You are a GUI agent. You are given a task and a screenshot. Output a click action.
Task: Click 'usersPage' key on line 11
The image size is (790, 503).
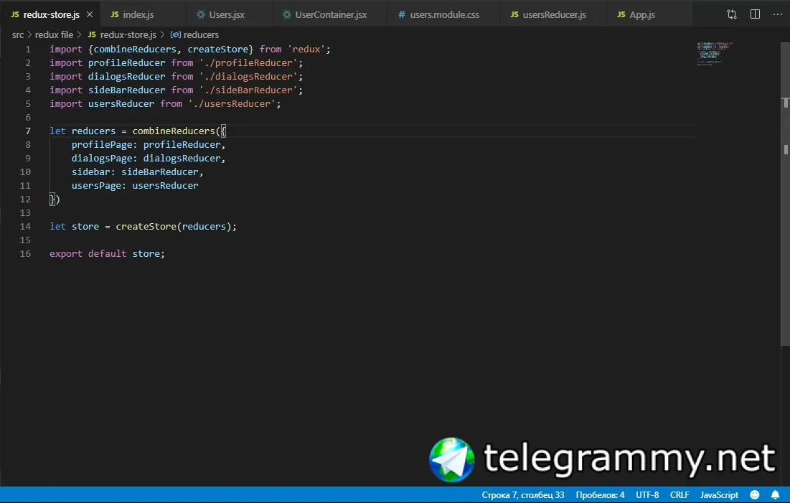96,185
